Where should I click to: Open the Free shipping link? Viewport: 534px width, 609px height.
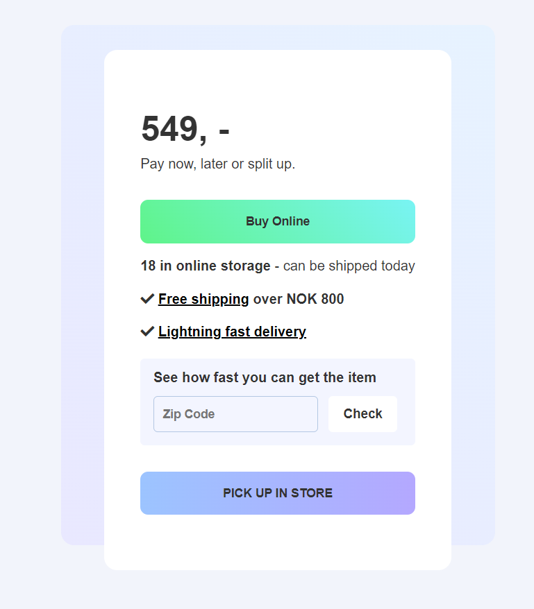pos(203,298)
